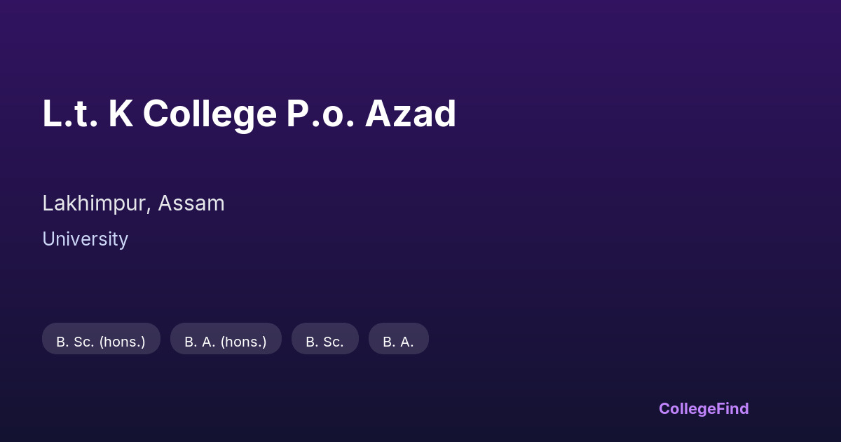Click the state name "Assam"
The height and width of the screenshot is (442, 841).
191,203
